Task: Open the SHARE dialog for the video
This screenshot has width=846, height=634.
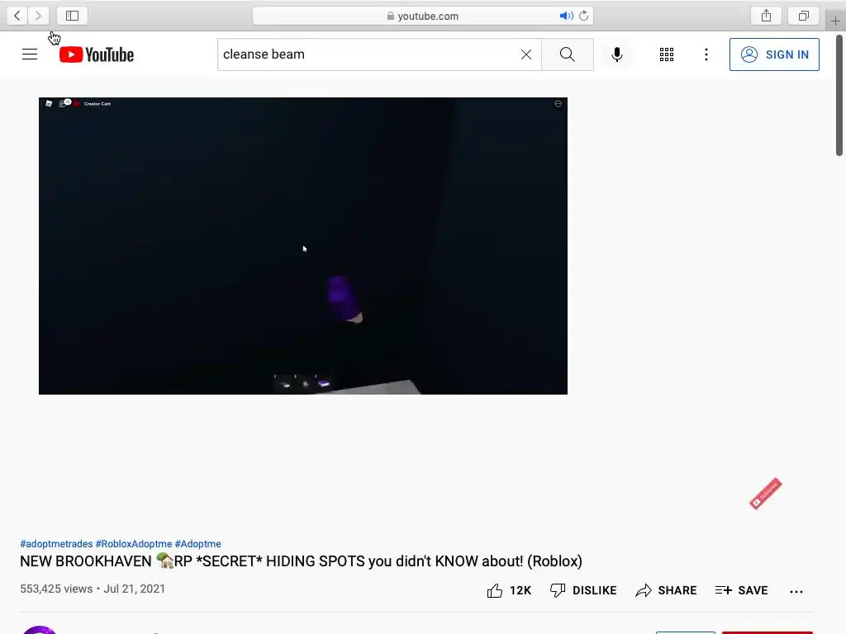Action: pyautogui.click(x=667, y=591)
